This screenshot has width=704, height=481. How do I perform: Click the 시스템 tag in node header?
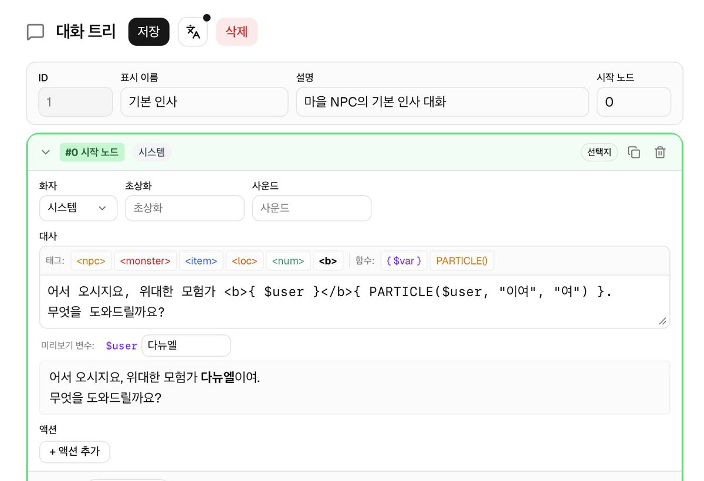(x=152, y=153)
